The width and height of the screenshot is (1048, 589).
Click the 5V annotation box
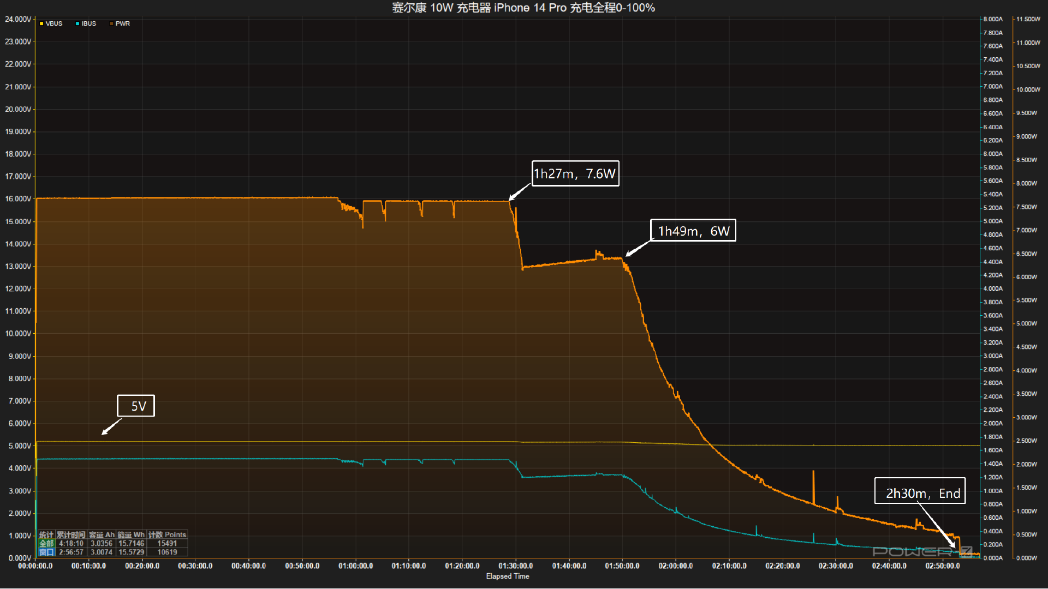136,406
